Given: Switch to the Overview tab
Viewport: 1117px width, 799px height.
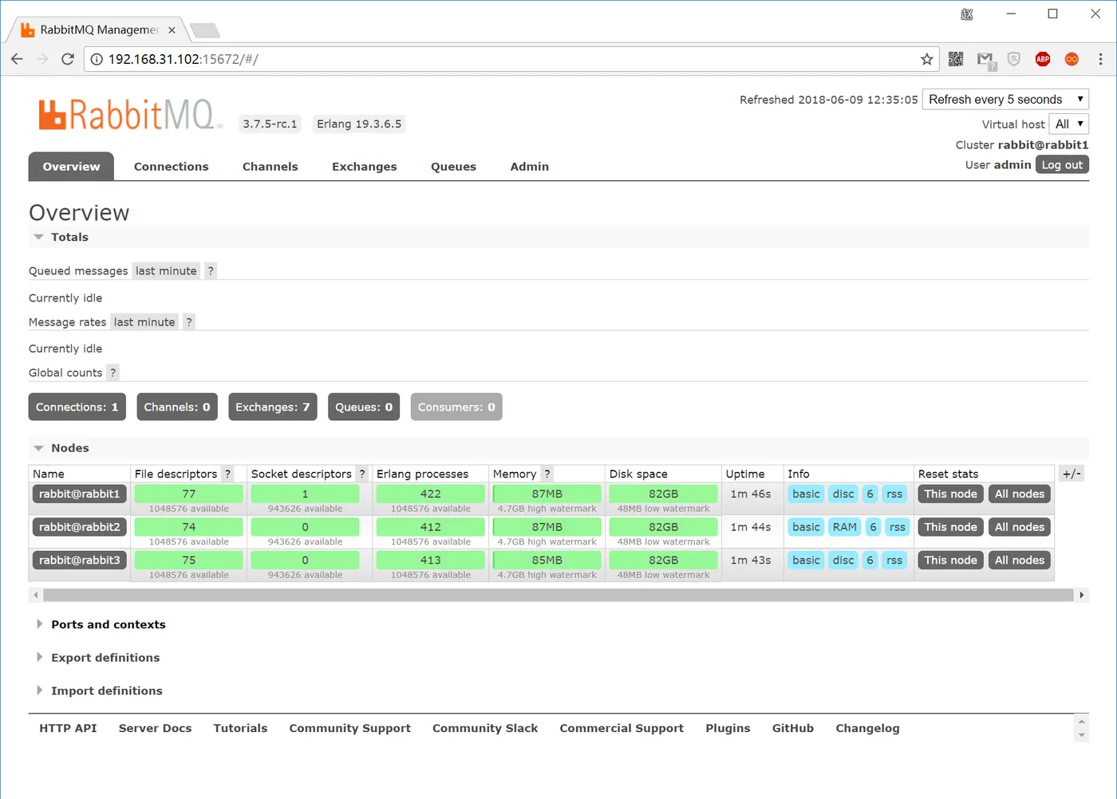Looking at the screenshot, I should coord(71,167).
